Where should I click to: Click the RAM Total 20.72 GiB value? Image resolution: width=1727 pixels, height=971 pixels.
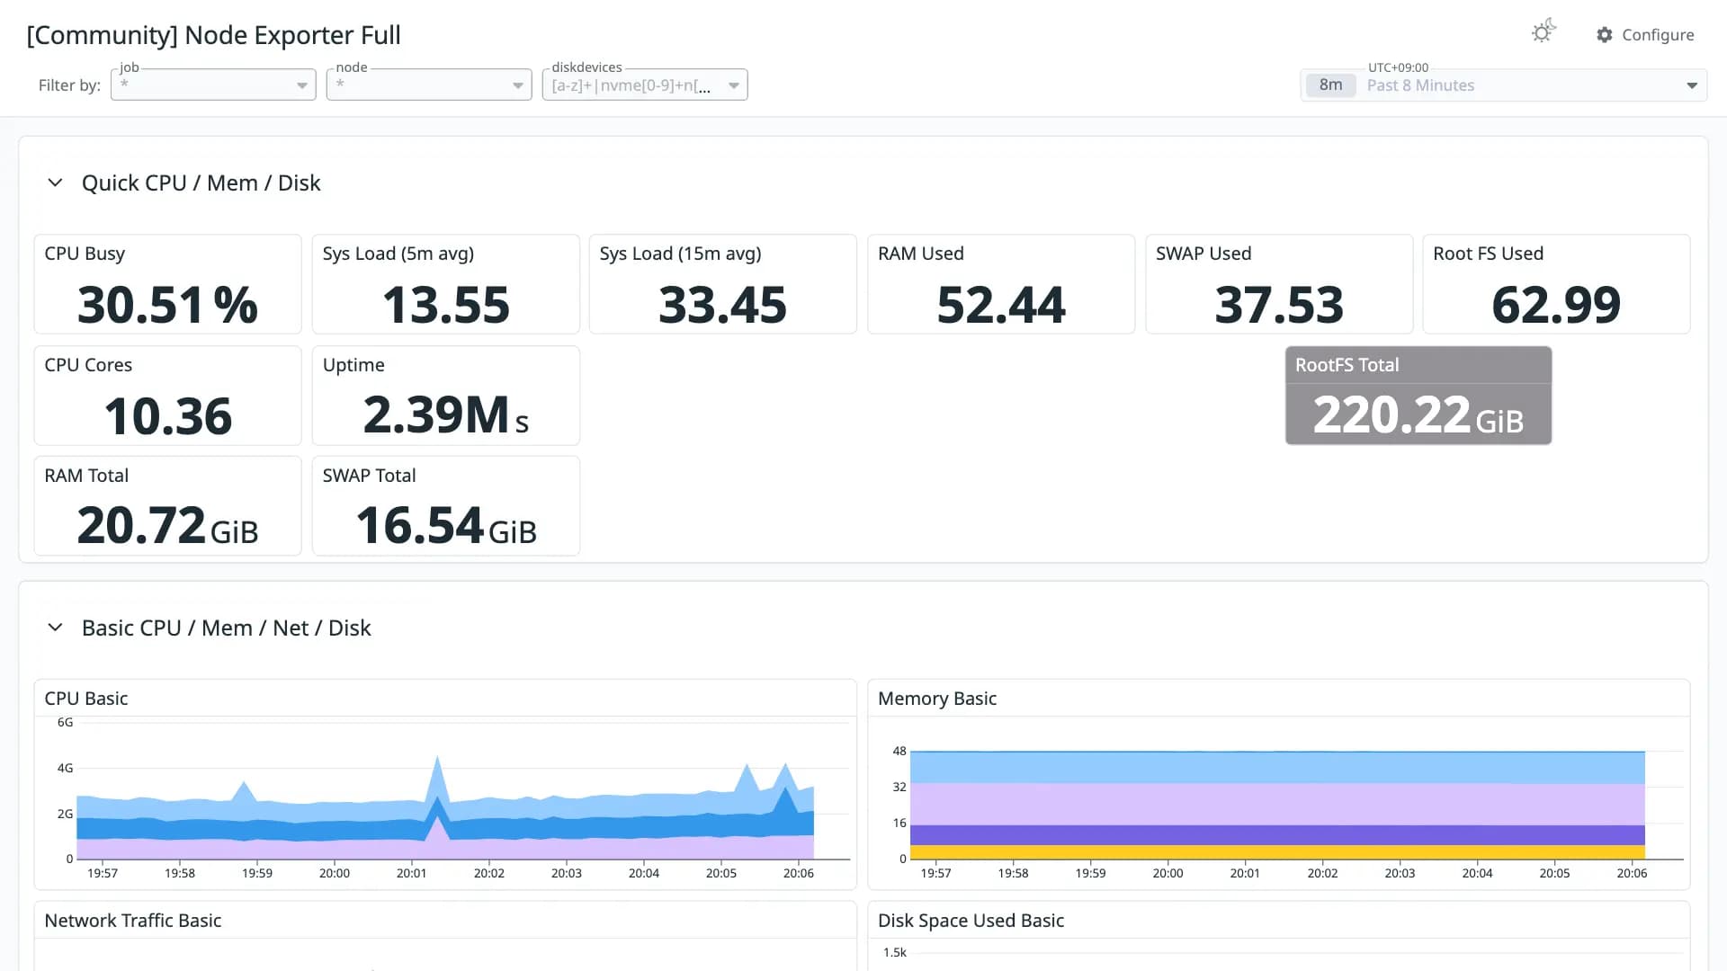coord(167,526)
